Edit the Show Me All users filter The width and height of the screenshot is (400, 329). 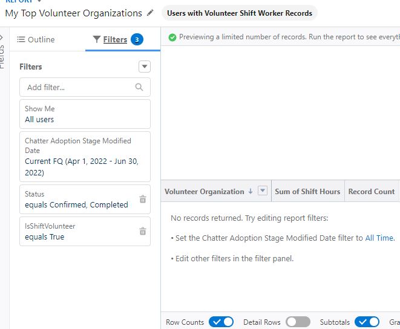click(x=85, y=114)
